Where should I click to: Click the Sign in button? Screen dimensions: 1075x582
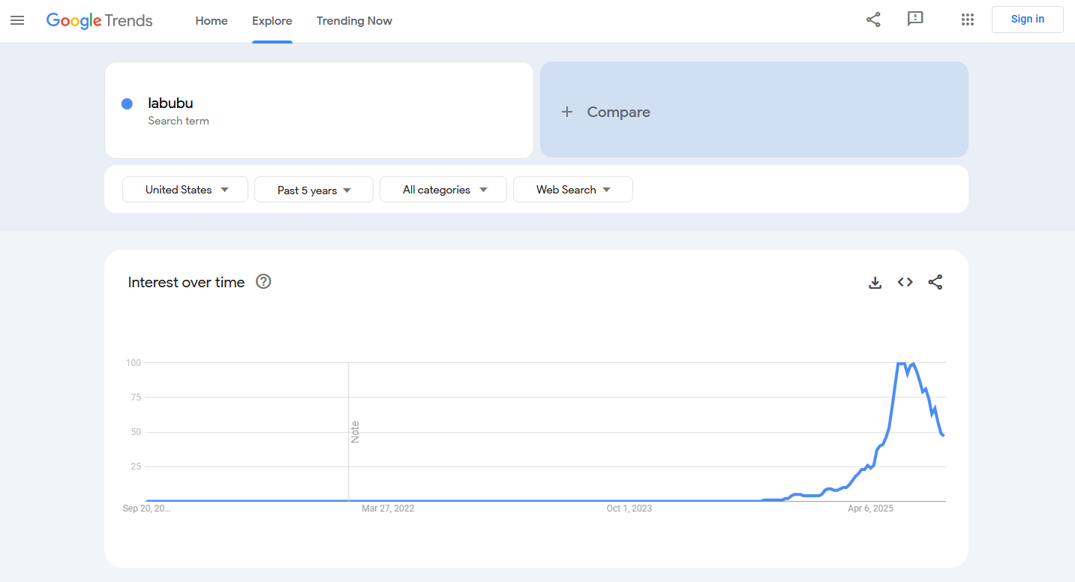click(x=1027, y=19)
